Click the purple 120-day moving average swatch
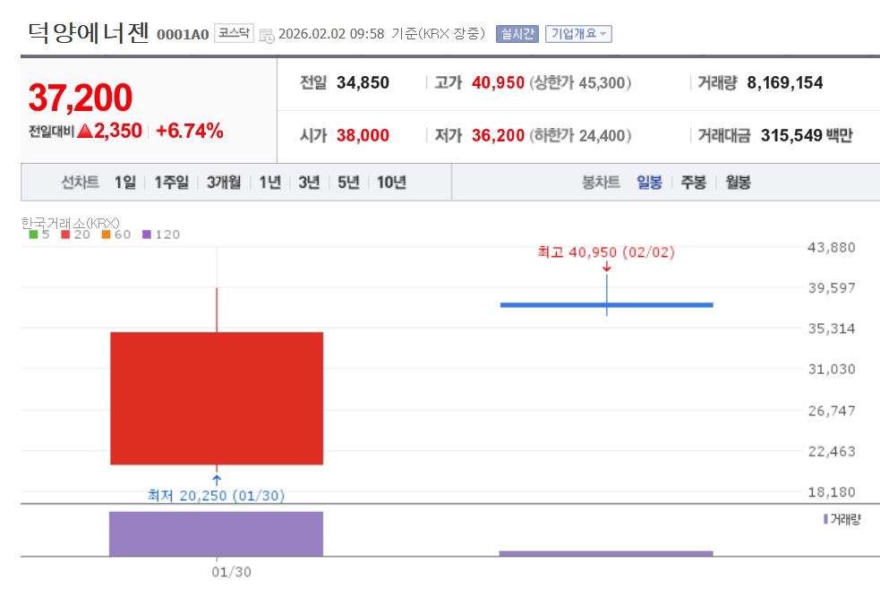The height and width of the screenshot is (613, 880). (147, 234)
